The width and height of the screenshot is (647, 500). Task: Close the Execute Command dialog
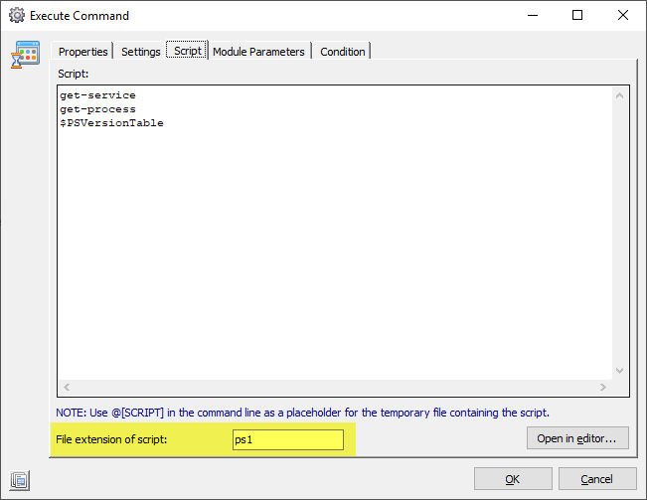[622, 16]
